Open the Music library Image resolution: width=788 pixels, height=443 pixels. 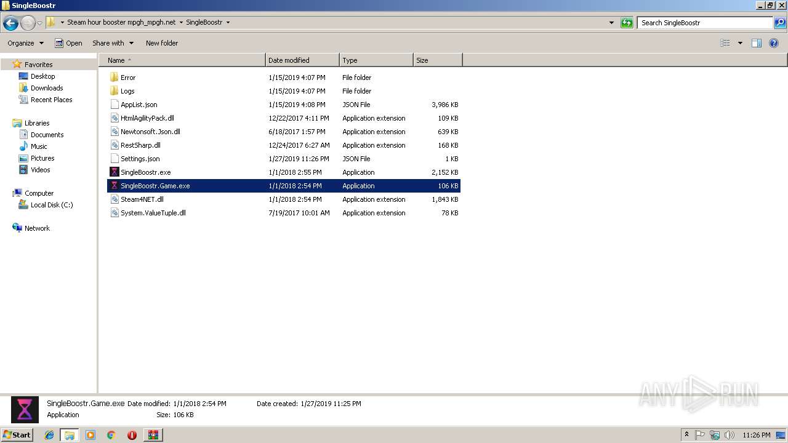click(x=39, y=146)
